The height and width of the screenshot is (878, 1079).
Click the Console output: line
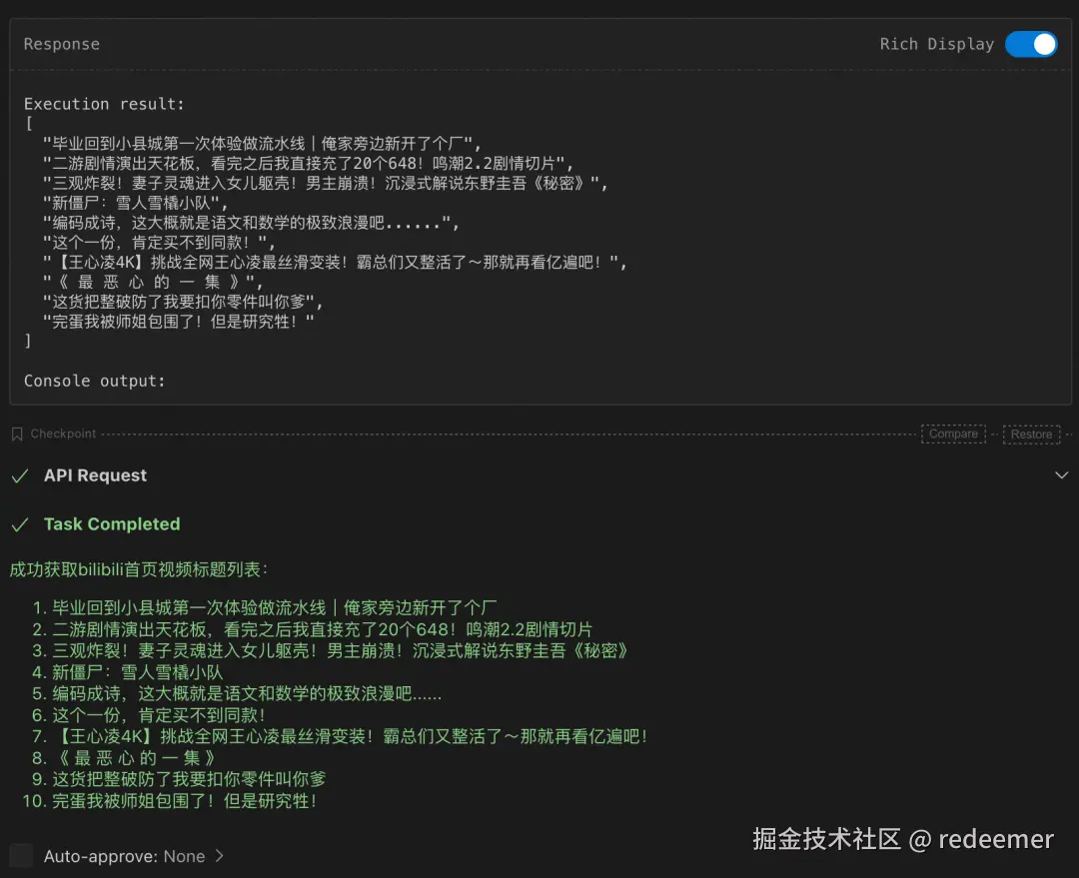coord(94,382)
